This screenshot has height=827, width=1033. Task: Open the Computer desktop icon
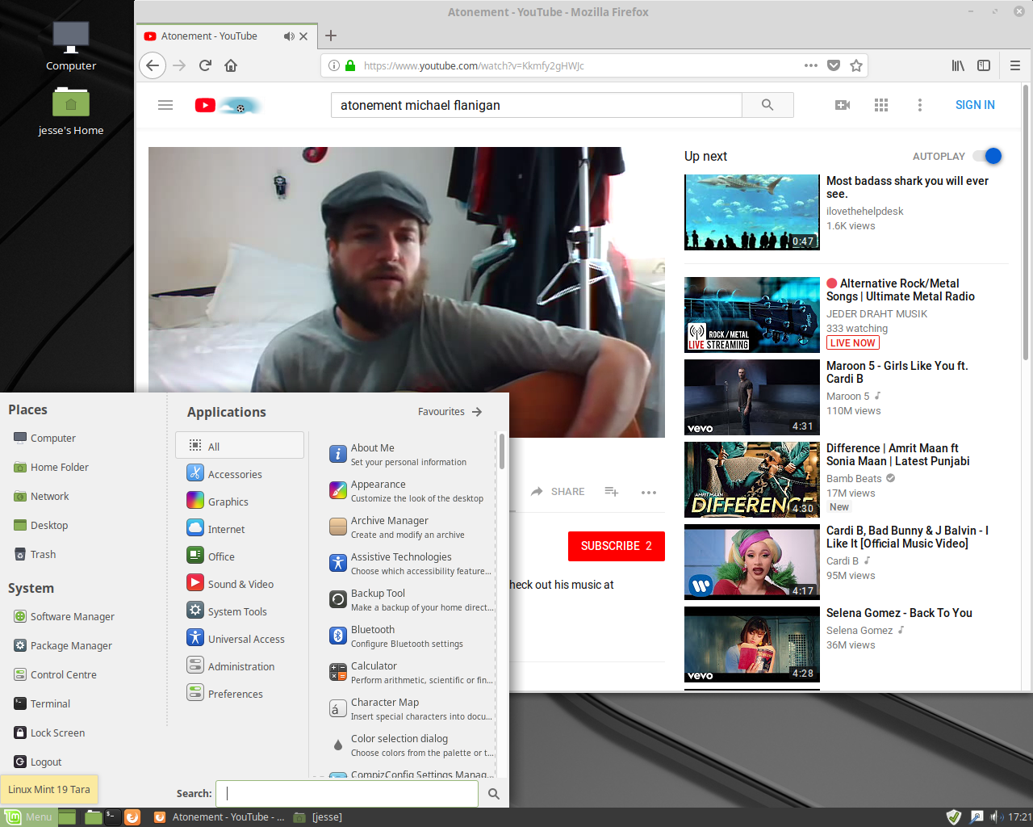coord(71,46)
